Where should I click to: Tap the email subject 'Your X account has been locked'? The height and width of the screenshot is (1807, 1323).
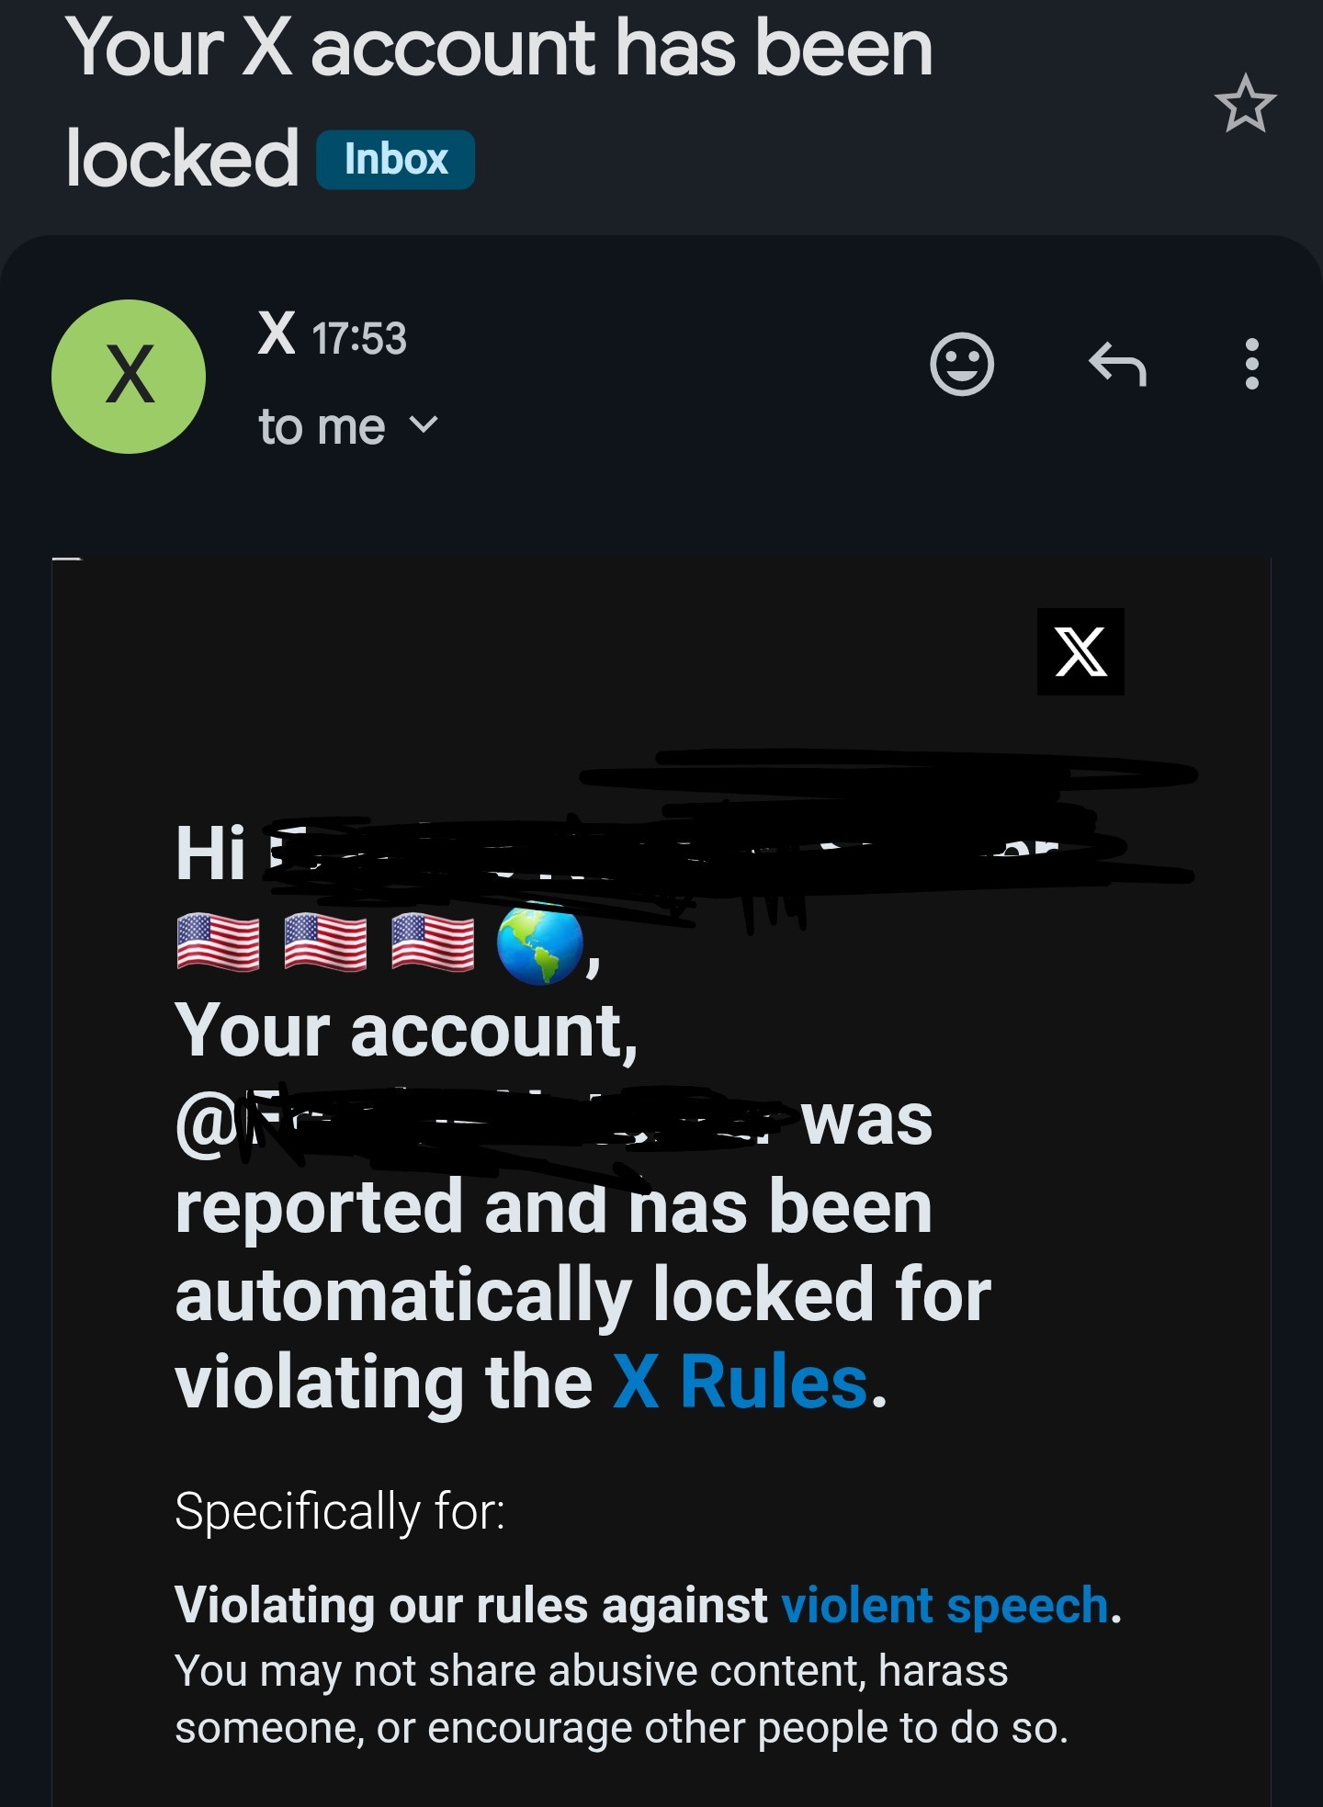pos(499,103)
